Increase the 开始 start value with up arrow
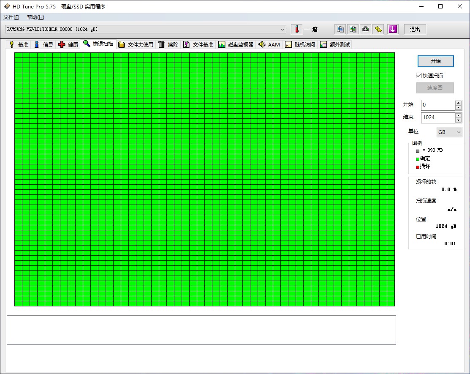Image resolution: width=470 pixels, height=374 pixels. 458,102
